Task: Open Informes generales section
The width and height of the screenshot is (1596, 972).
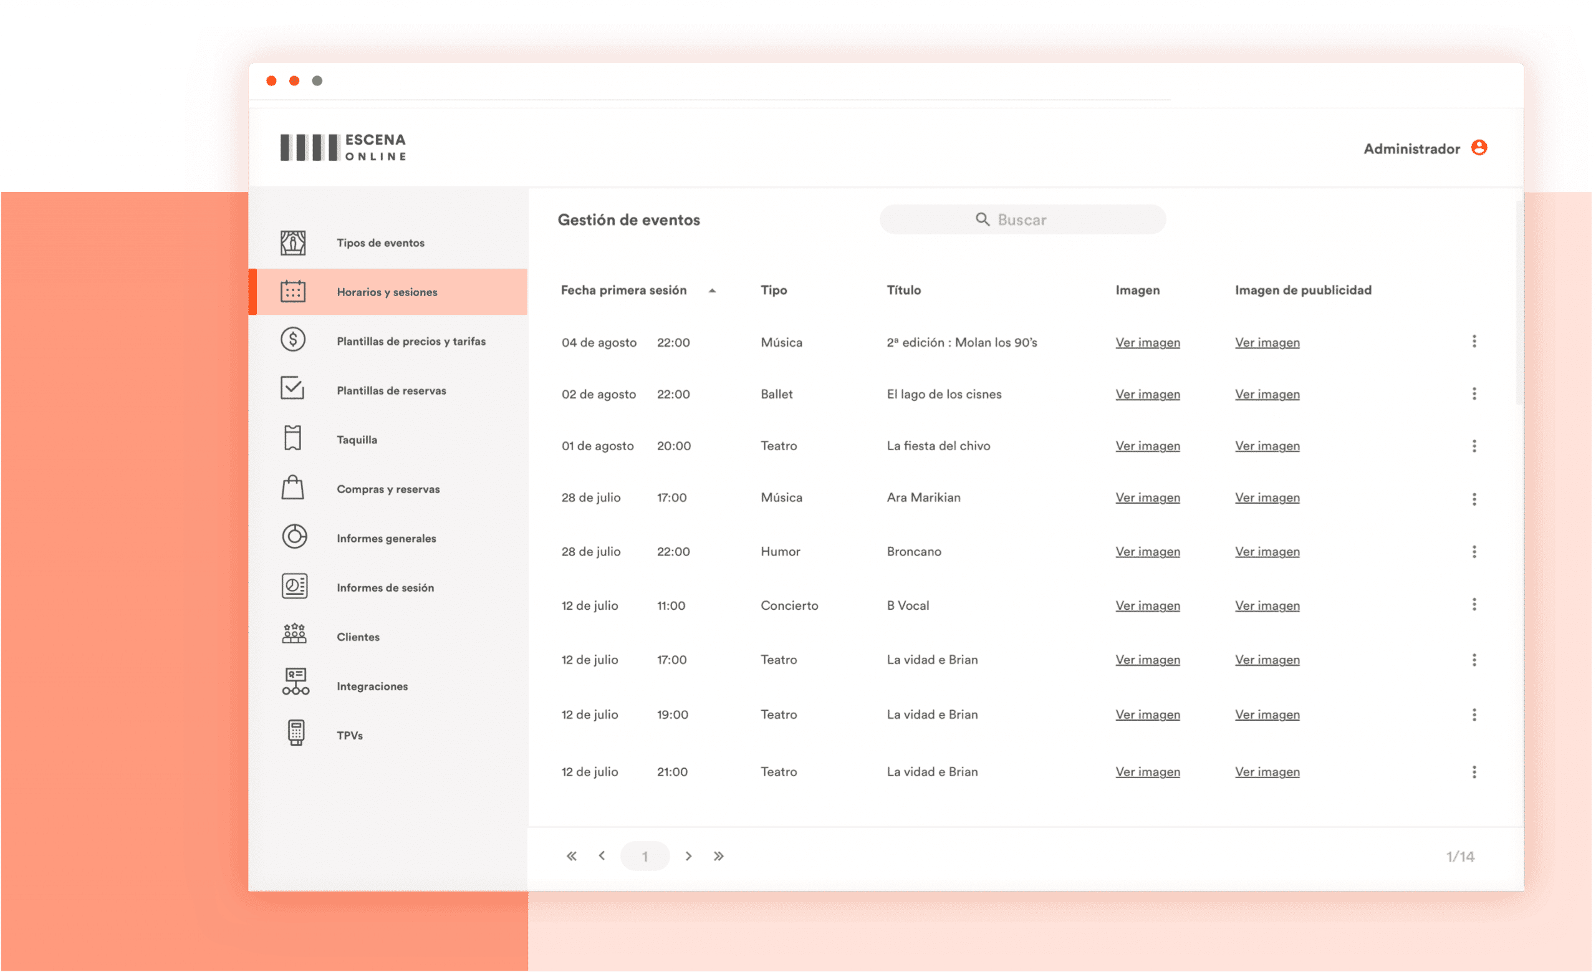Action: point(387,538)
